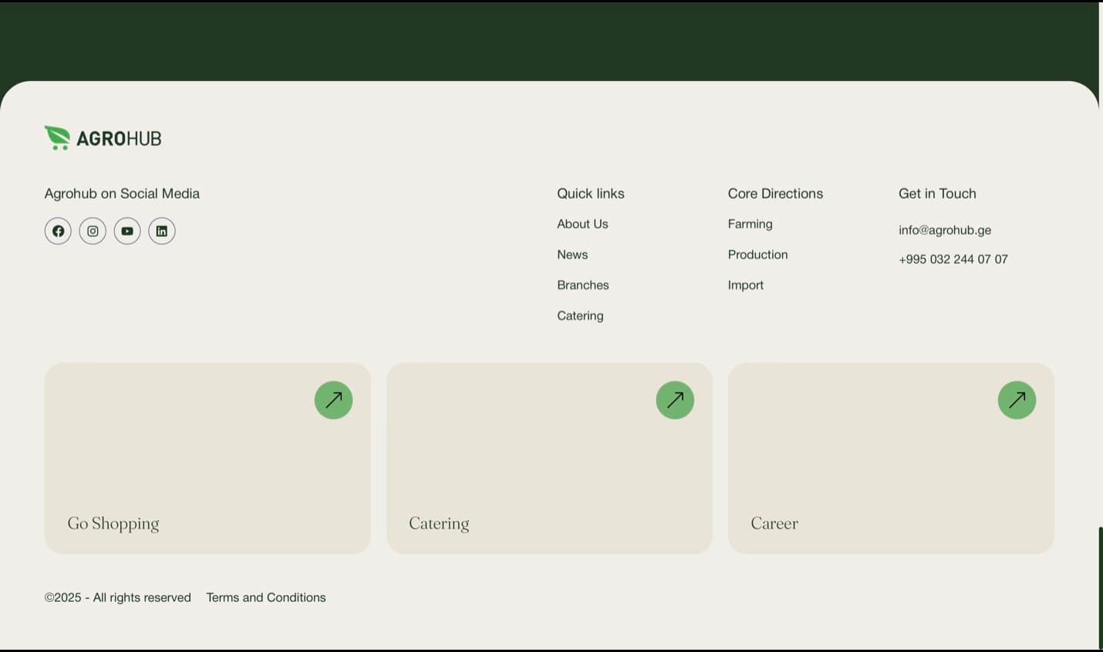Open the Import direction link
Image resolution: width=1103 pixels, height=652 pixels.
[745, 285]
